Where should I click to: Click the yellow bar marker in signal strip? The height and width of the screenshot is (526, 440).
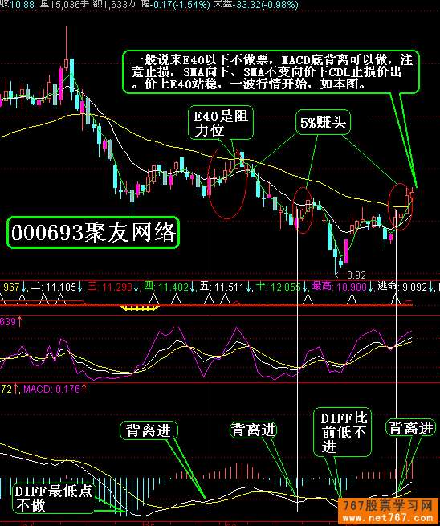(x=140, y=307)
